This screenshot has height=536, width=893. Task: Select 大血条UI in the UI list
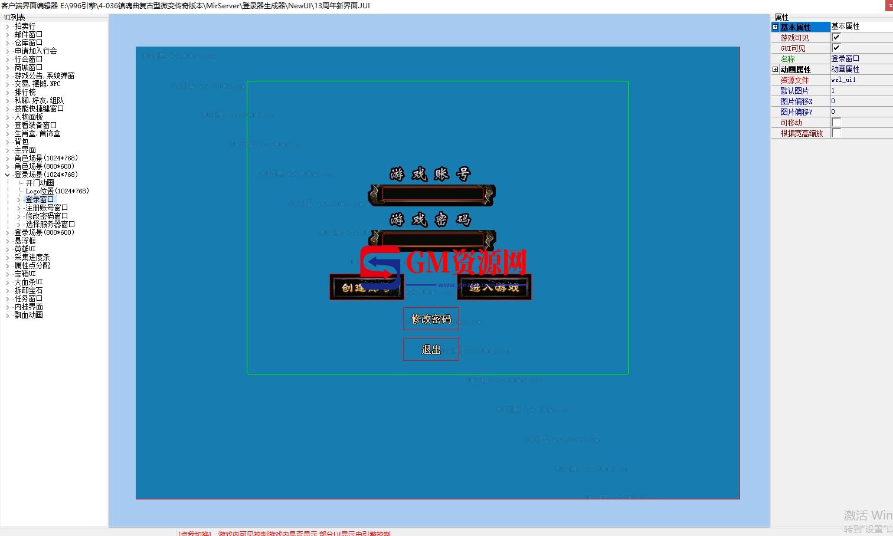point(28,282)
